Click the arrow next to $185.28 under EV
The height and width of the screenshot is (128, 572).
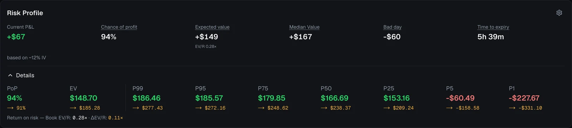[73, 108]
